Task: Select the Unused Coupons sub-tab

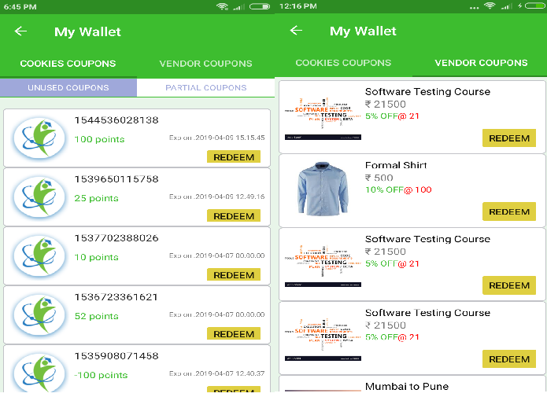Action: (68, 88)
